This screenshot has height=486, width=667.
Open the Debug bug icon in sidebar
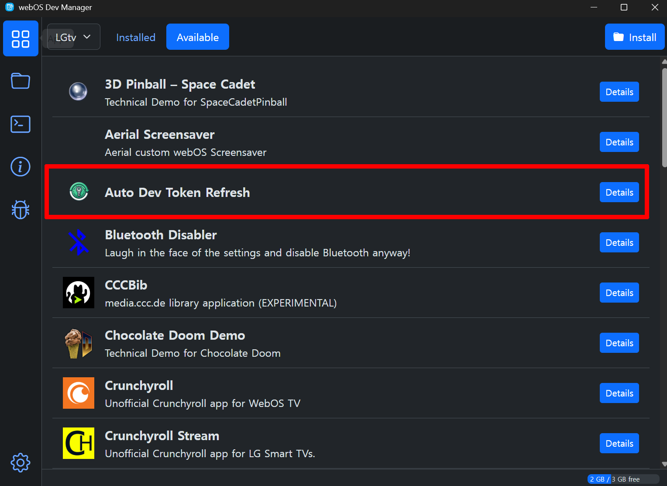pos(21,210)
